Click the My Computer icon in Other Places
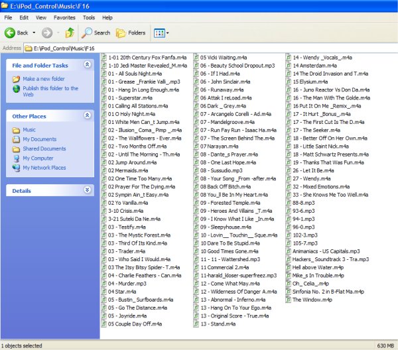The height and width of the screenshot is (350, 398). [16, 158]
